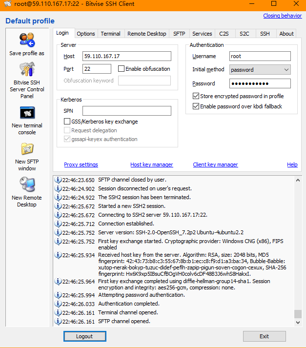Click the Obfuscation keyword field
The height and width of the screenshot is (348, 306).
pyautogui.click(x=144, y=81)
